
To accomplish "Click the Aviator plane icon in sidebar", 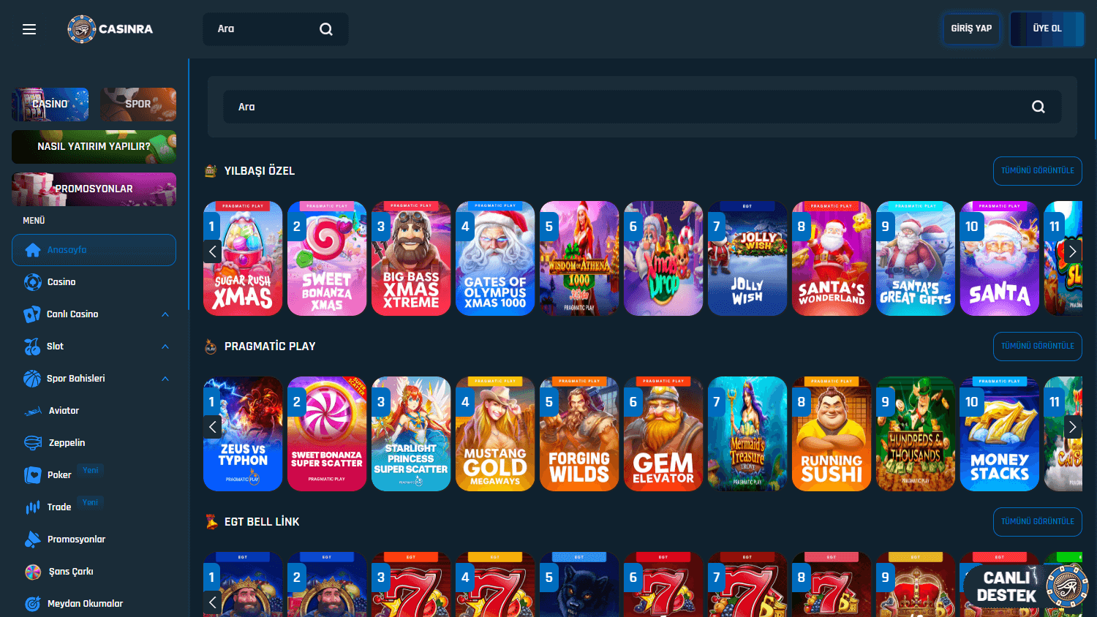I will [32, 410].
